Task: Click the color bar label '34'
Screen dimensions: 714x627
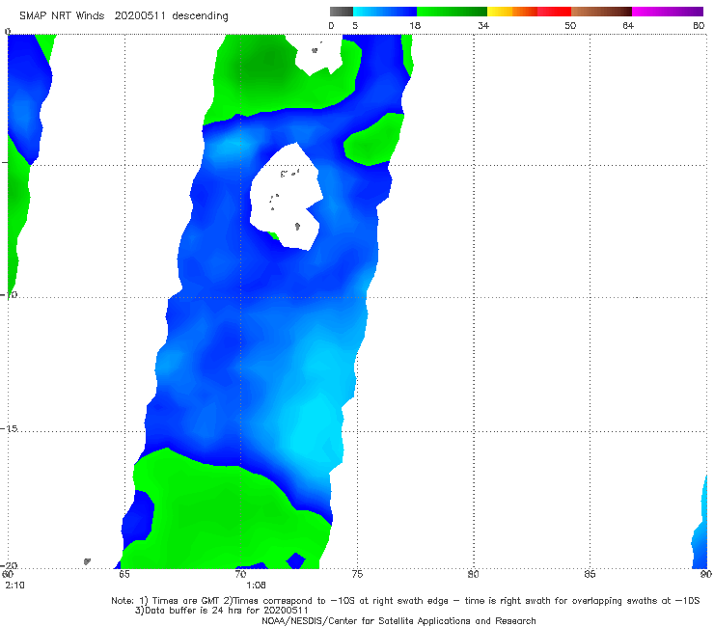Action: click(x=483, y=26)
